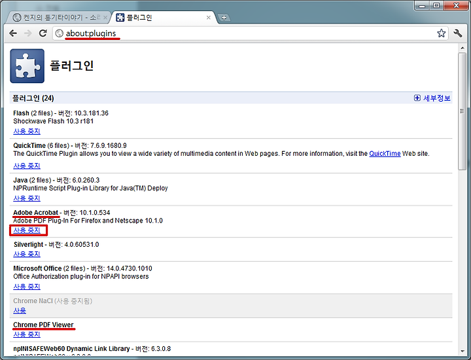The height and width of the screenshot is (360, 471).
Task: Disable the Chrome PDF Viewer plugin
Action: [27, 334]
